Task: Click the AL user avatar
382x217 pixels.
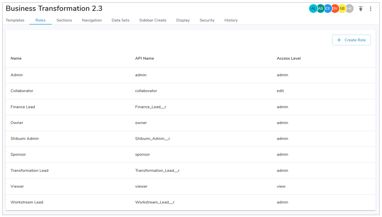Action: click(x=313, y=9)
